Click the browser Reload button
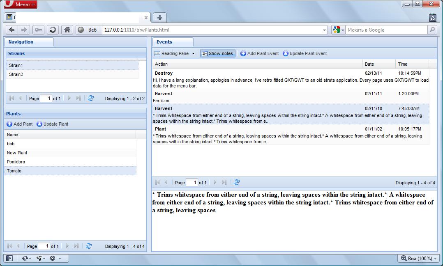Viewport: 443px width, 266px height. pos(53,30)
